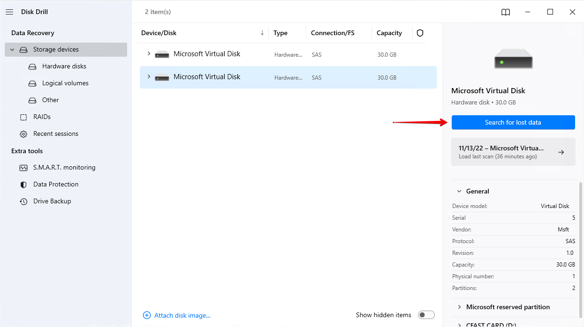Expand Microsoft reserved partition section
Viewport: 584px width, 327px height.
[x=459, y=307]
